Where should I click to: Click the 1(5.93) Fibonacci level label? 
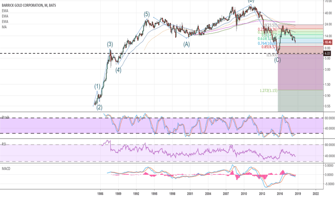272,55
